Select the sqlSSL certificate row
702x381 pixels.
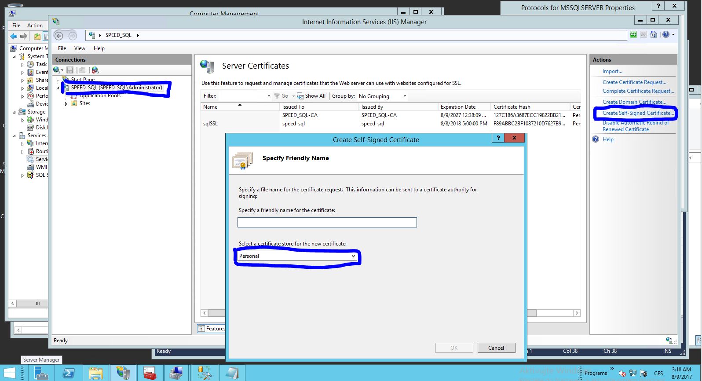390,124
